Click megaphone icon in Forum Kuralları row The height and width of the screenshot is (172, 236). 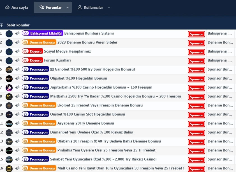click(x=17, y=60)
